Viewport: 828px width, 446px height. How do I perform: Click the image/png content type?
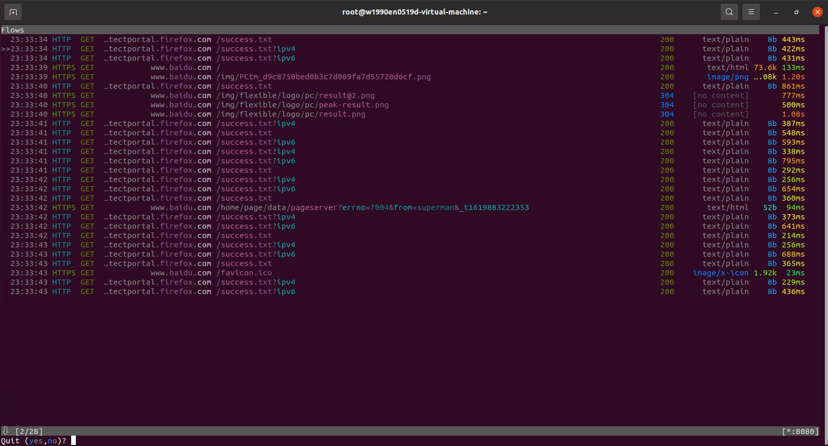728,77
